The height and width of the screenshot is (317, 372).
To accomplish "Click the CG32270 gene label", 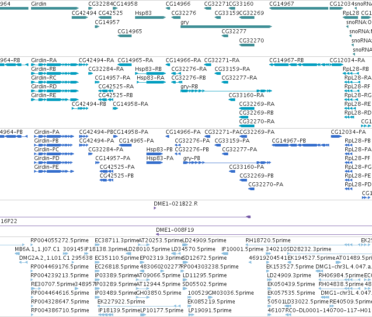I will 251,41.
